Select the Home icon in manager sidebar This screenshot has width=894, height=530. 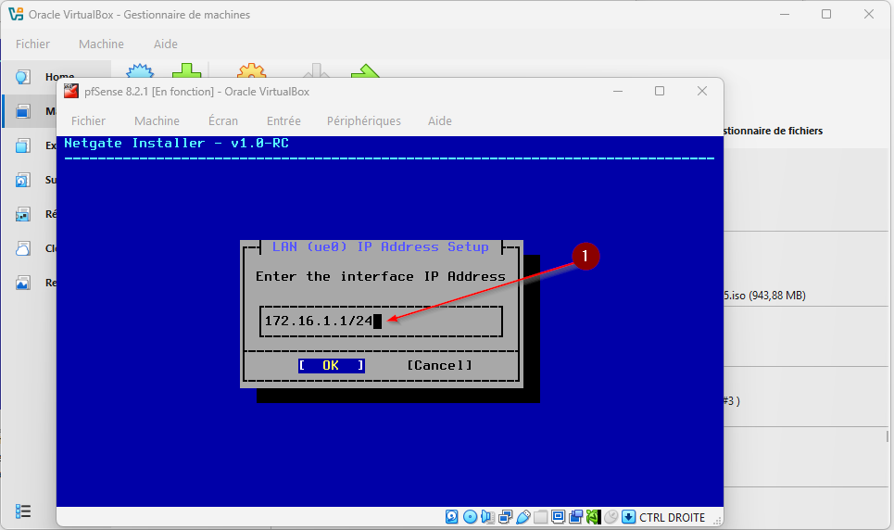coord(23,77)
